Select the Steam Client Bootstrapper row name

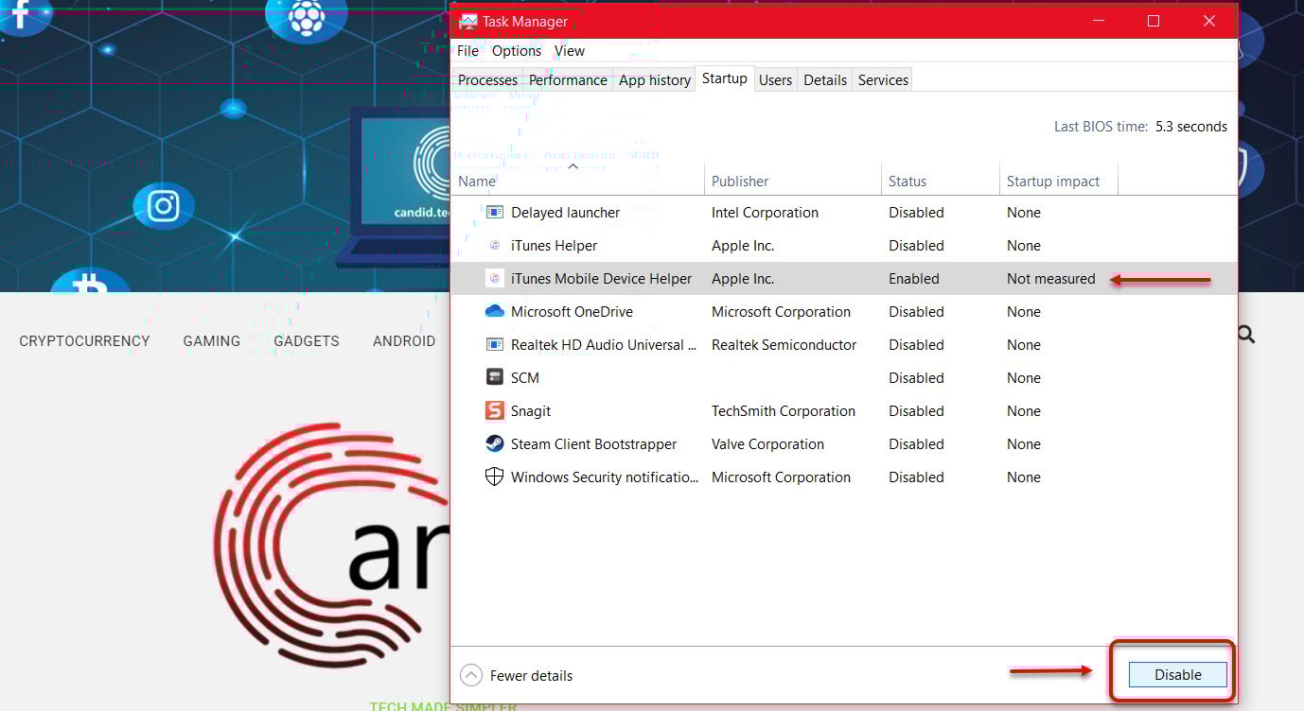coord(594,444)
